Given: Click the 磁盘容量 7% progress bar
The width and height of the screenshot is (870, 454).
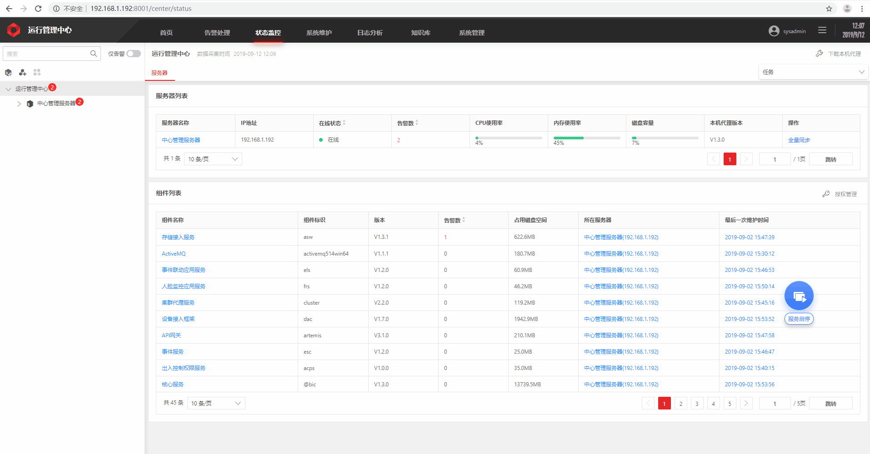Looking at the screenshot, I should [665, 138].
